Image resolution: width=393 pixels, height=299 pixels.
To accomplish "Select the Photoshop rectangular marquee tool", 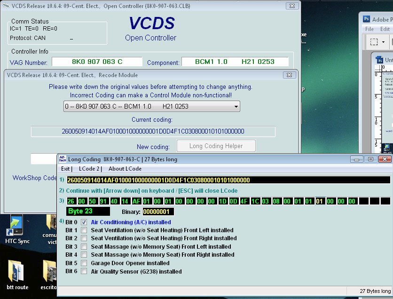I will 374,41.
